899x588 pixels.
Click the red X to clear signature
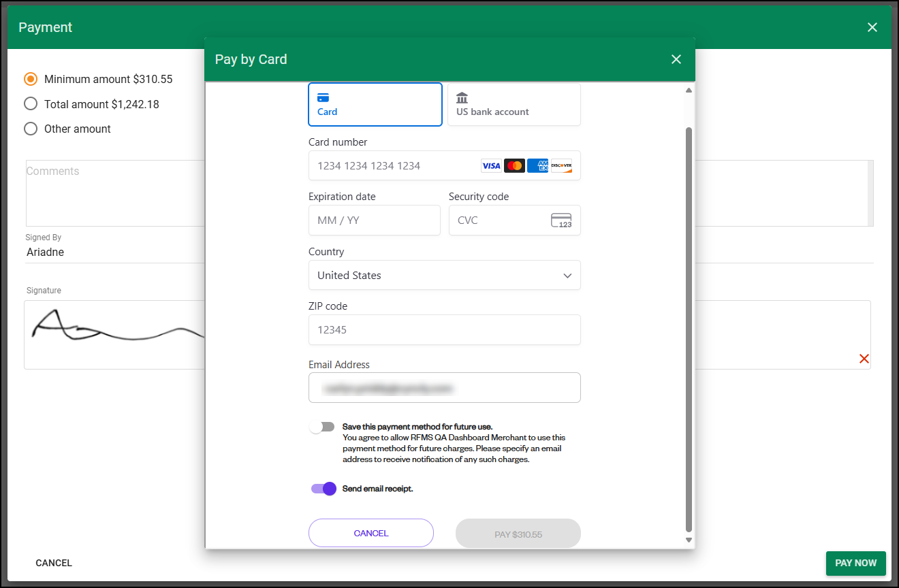pyautogui.click(x=864, y=359)
